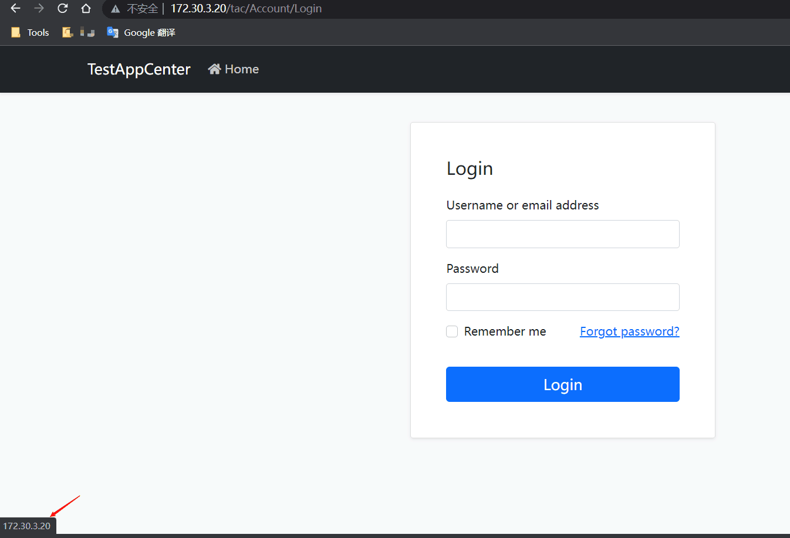Select the Home navigation item
The image size is (790, 538).
[x=233, y=69]
